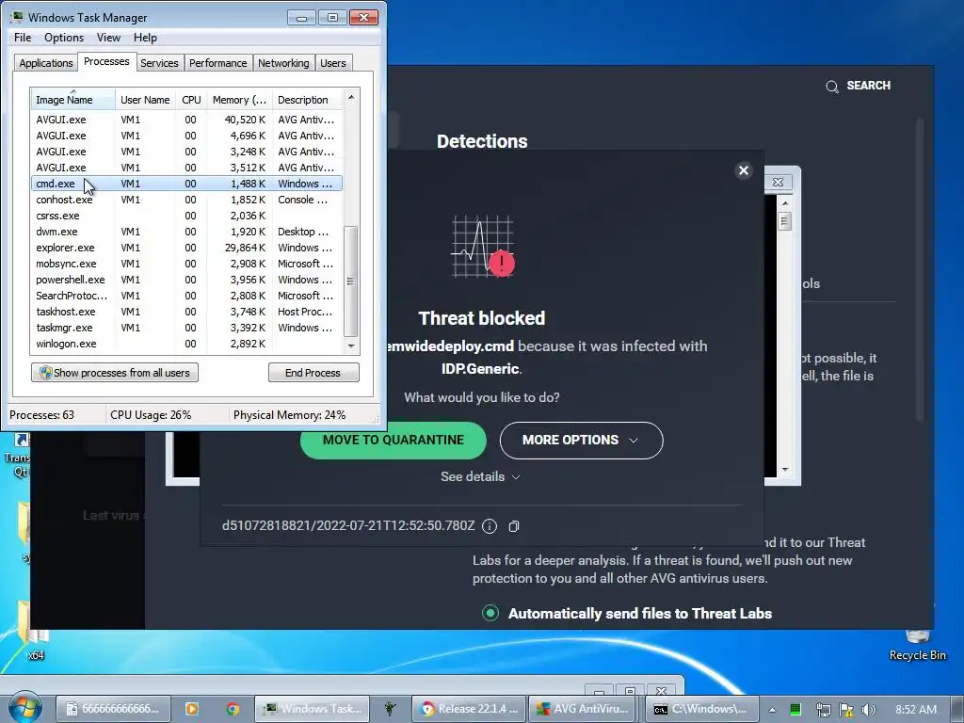Click console window scrollbar up arrow
The width and height of the screenshot is (964, 723).
click(x=784, y=203)
